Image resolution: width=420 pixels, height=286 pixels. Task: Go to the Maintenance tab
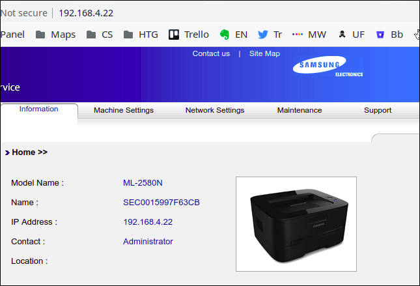(300, 110)
